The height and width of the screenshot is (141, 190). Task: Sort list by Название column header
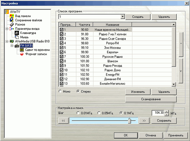112,25
